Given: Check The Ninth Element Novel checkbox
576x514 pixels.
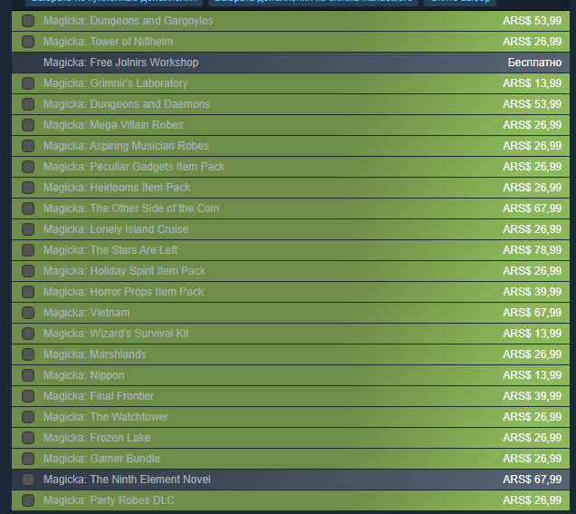Looking at the screenshot, I should (28, 480).
